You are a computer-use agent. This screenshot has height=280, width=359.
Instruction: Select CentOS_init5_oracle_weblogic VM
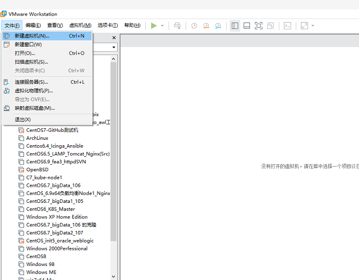coord(60,241)
